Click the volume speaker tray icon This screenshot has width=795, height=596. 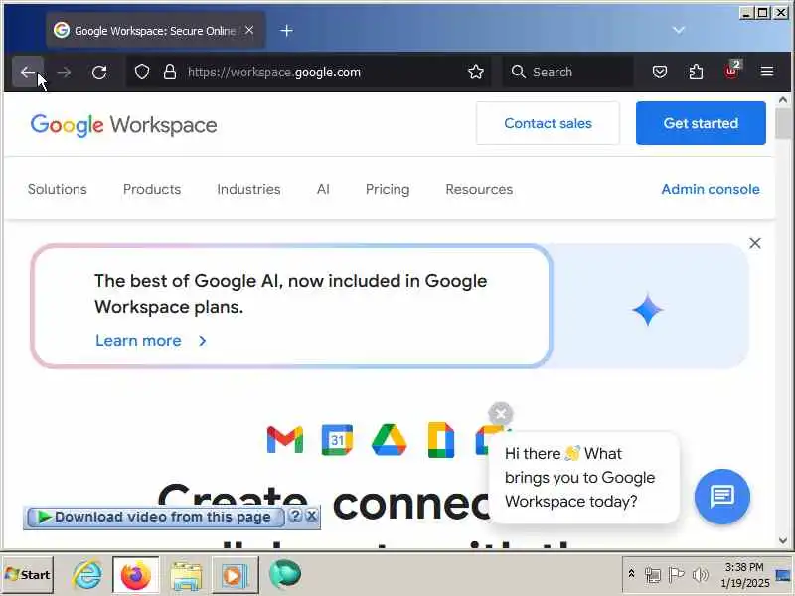[x=700, y=575]
